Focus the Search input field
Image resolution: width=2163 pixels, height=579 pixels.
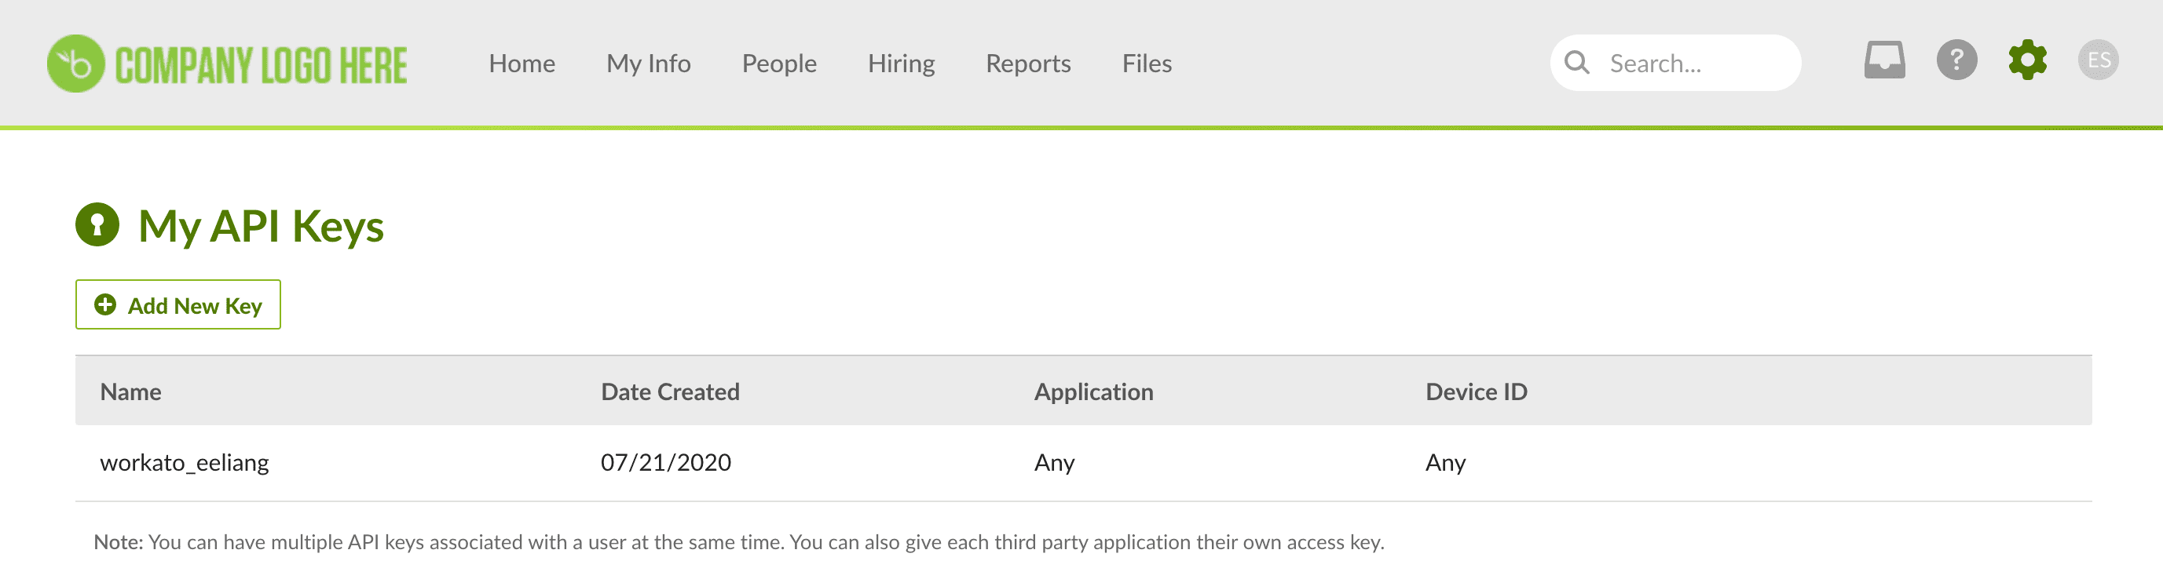tap(1675, 63)
